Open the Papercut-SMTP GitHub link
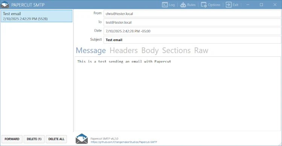 (124, 142)
